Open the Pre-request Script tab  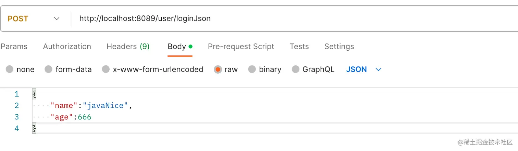point(241,47)
